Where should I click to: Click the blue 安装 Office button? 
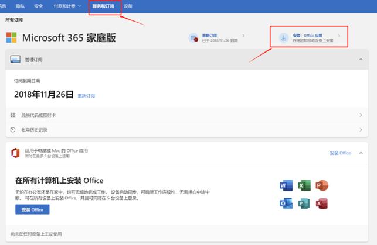click(x=32, y=209)
